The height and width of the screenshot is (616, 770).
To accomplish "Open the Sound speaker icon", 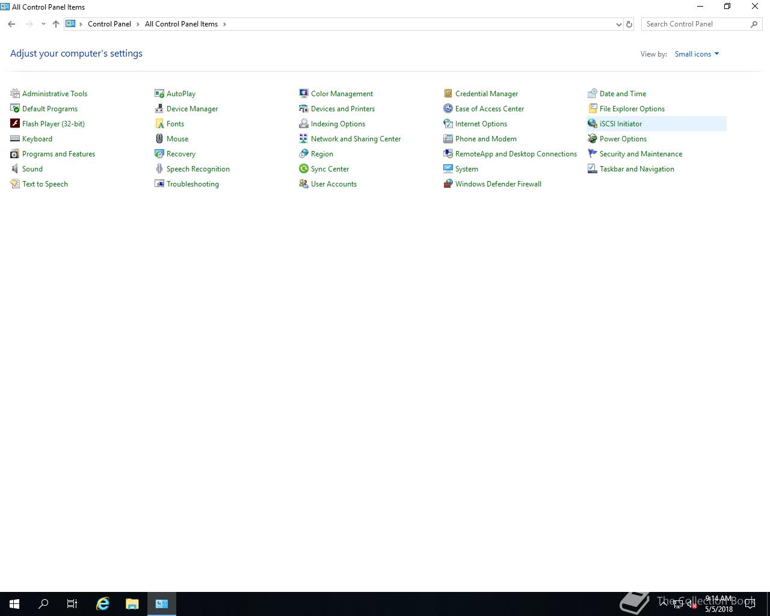I will (x=15, y=168).
